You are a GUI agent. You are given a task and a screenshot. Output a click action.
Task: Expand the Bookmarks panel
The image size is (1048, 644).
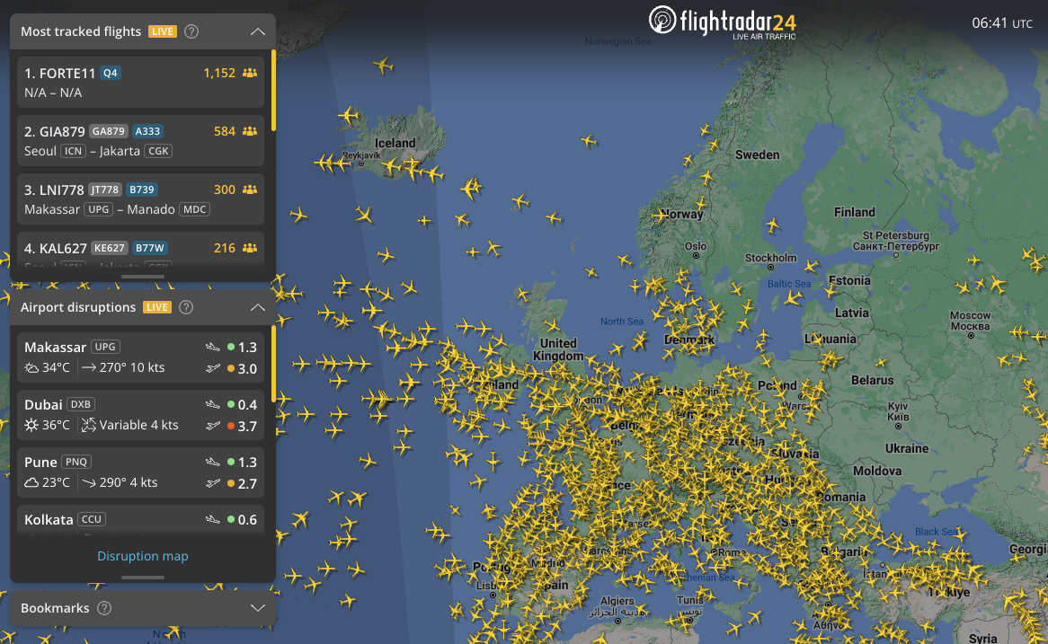click(257, 608)
